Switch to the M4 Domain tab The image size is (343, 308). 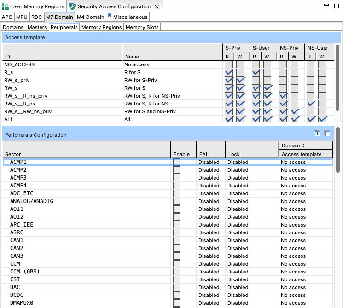(90, 17)
